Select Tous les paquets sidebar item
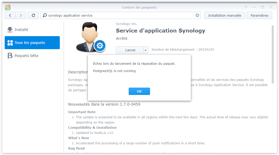The width and height of the screenshot is (279, 155). click(x=32, y=43)
